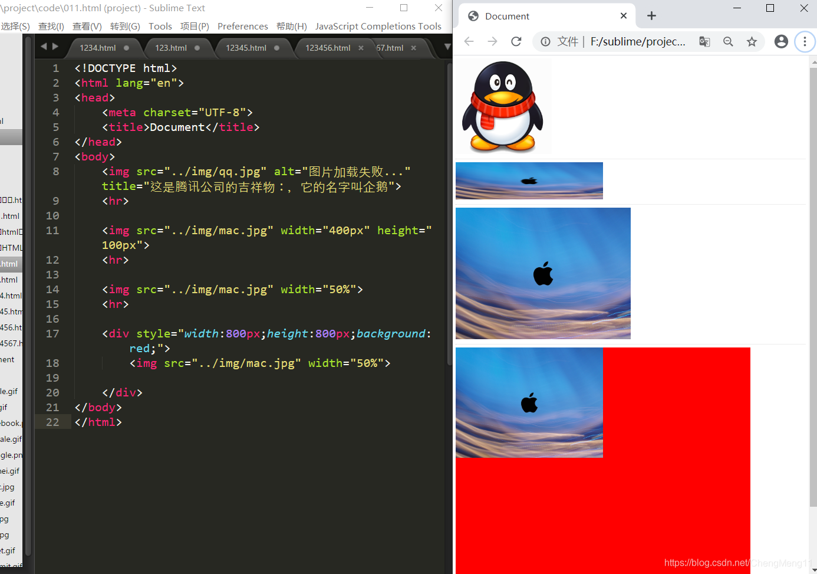
Task: Close the Document tab in Chrome
Action: coord(624,16)
